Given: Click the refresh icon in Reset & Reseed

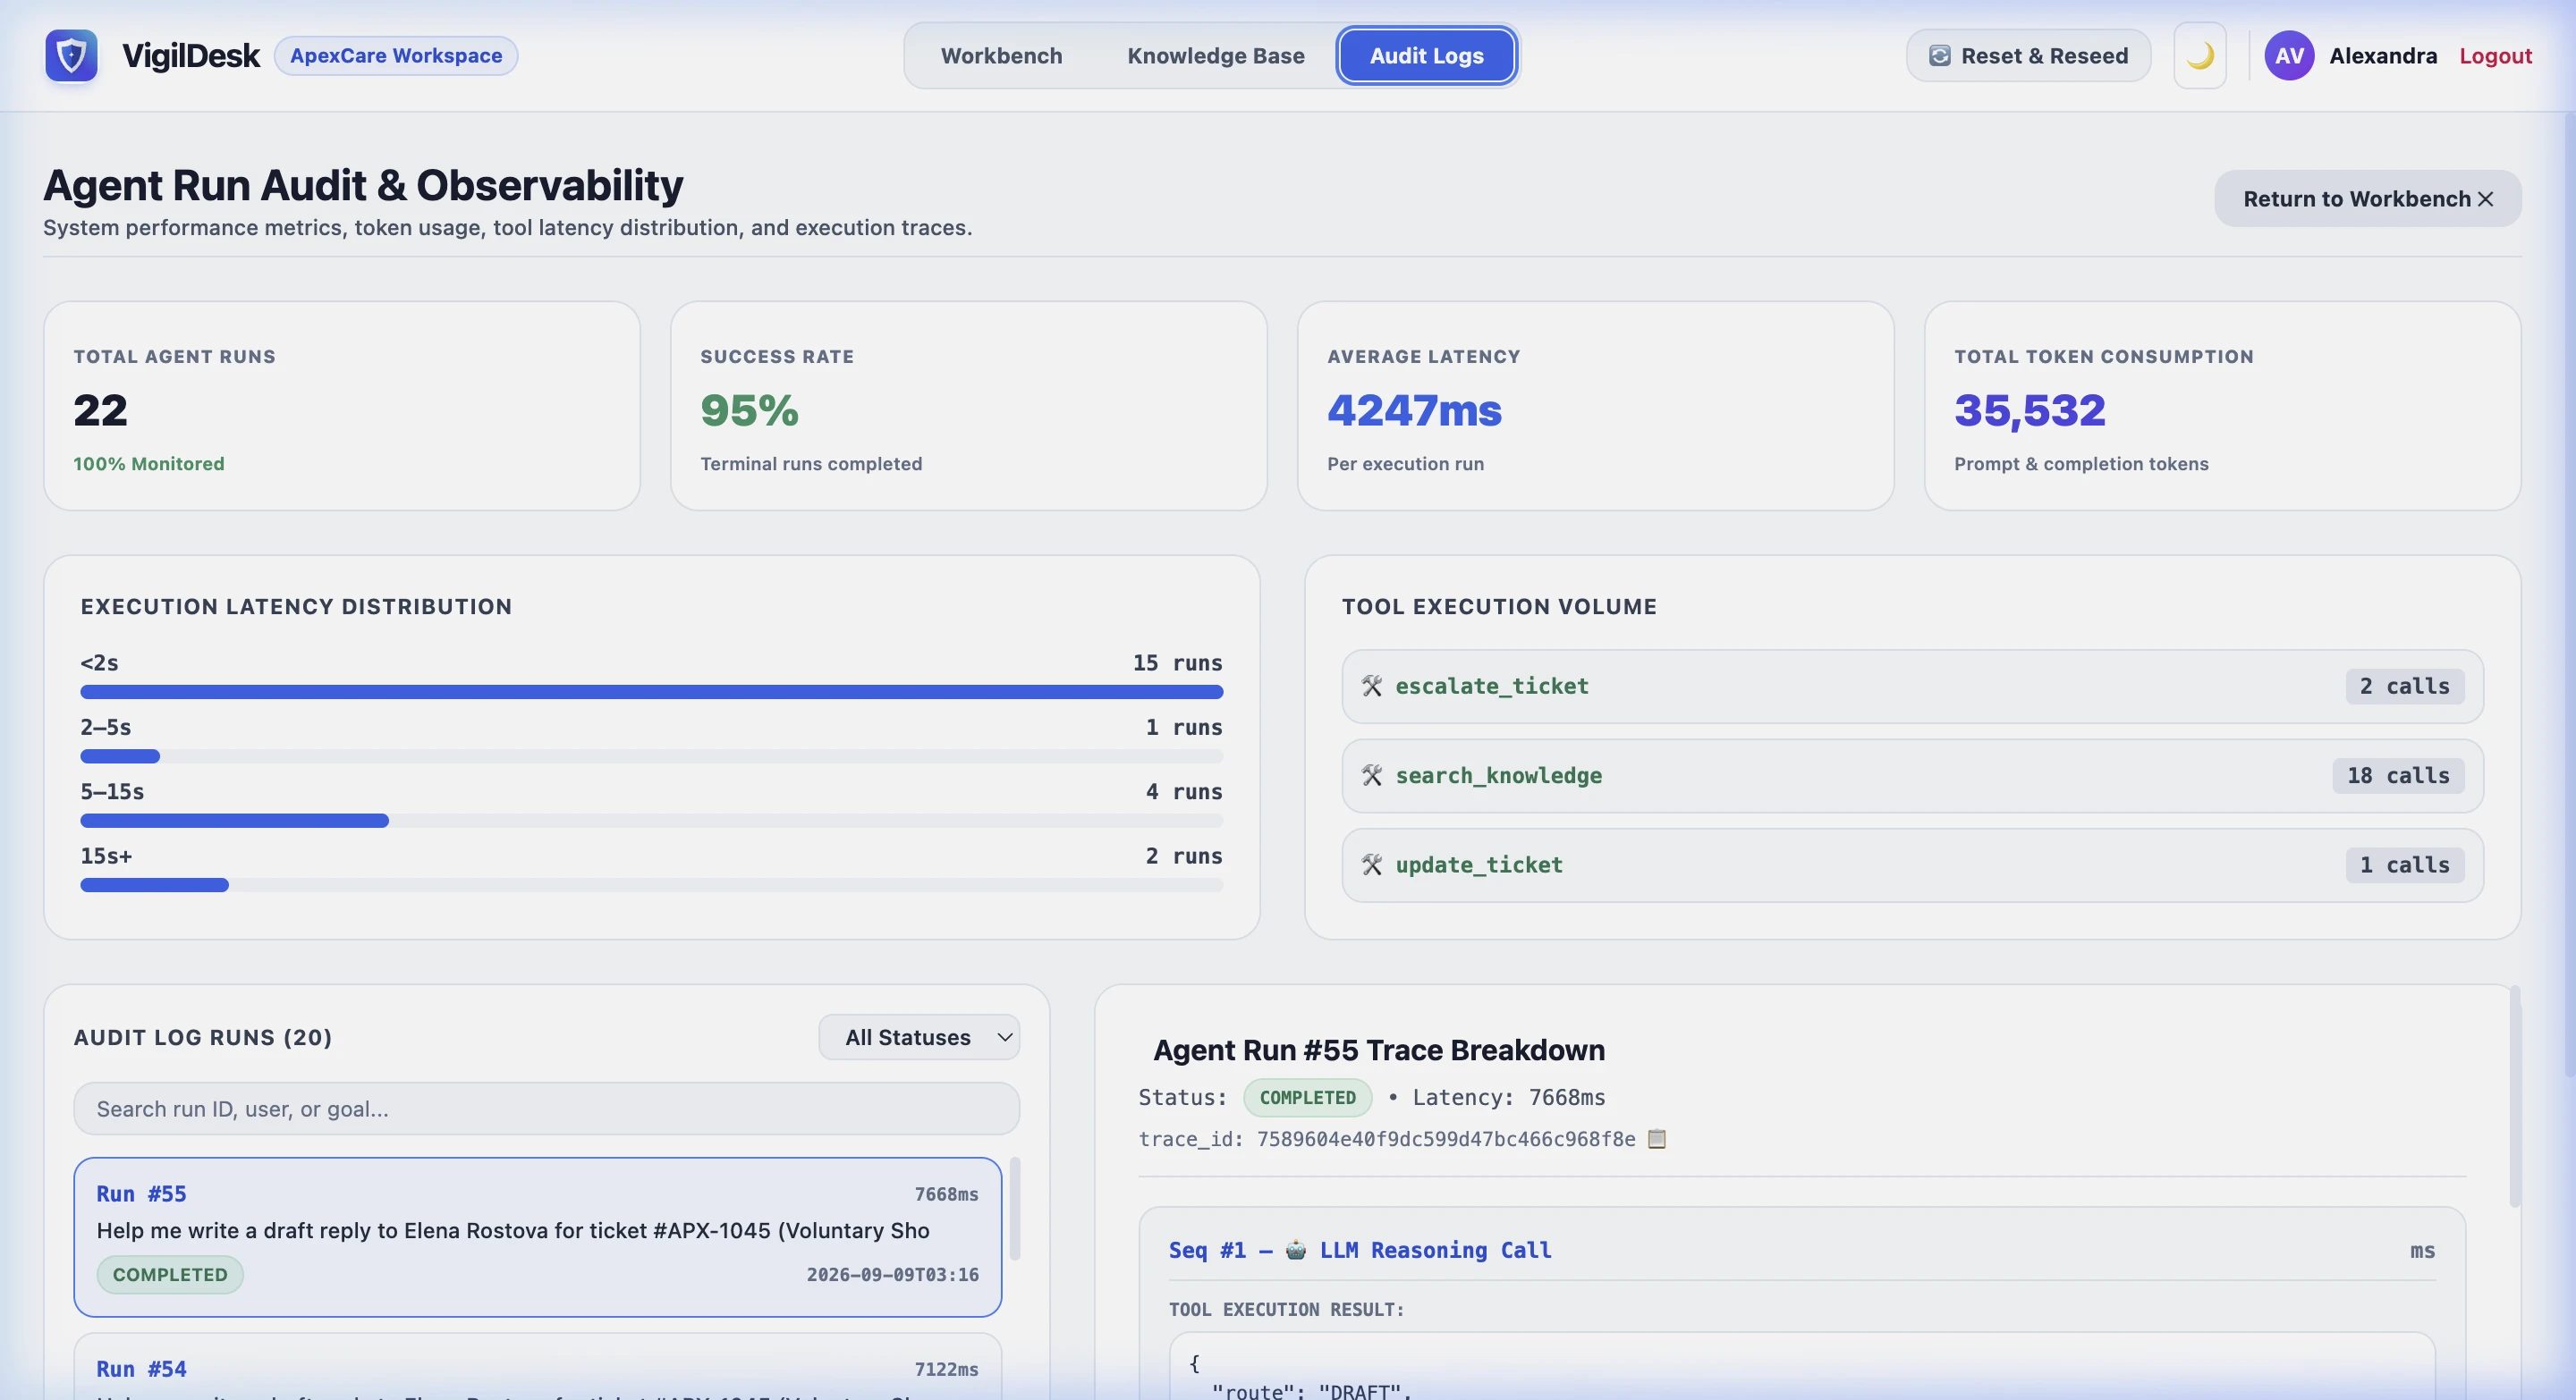Looking at the screenshot, I should tap(1939, 56).
